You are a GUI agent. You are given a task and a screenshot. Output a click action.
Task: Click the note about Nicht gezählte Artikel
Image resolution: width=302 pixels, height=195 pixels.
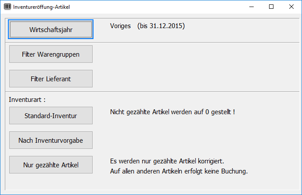tap(172, 112)
